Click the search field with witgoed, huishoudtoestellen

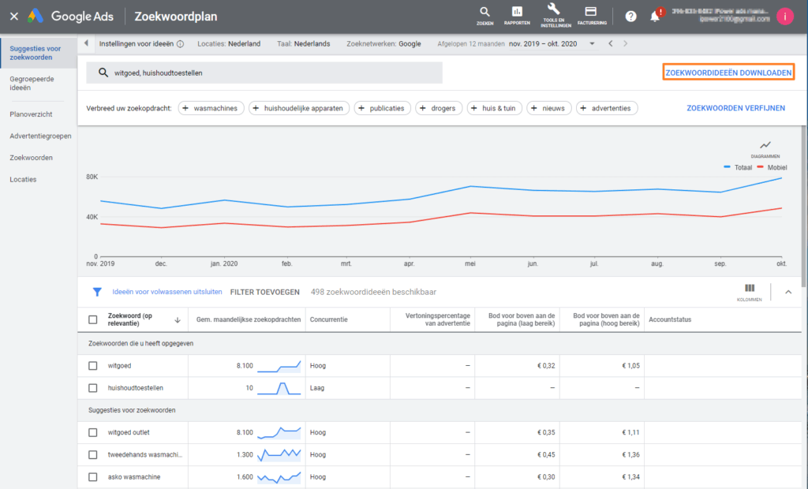[x=264, y=73]
